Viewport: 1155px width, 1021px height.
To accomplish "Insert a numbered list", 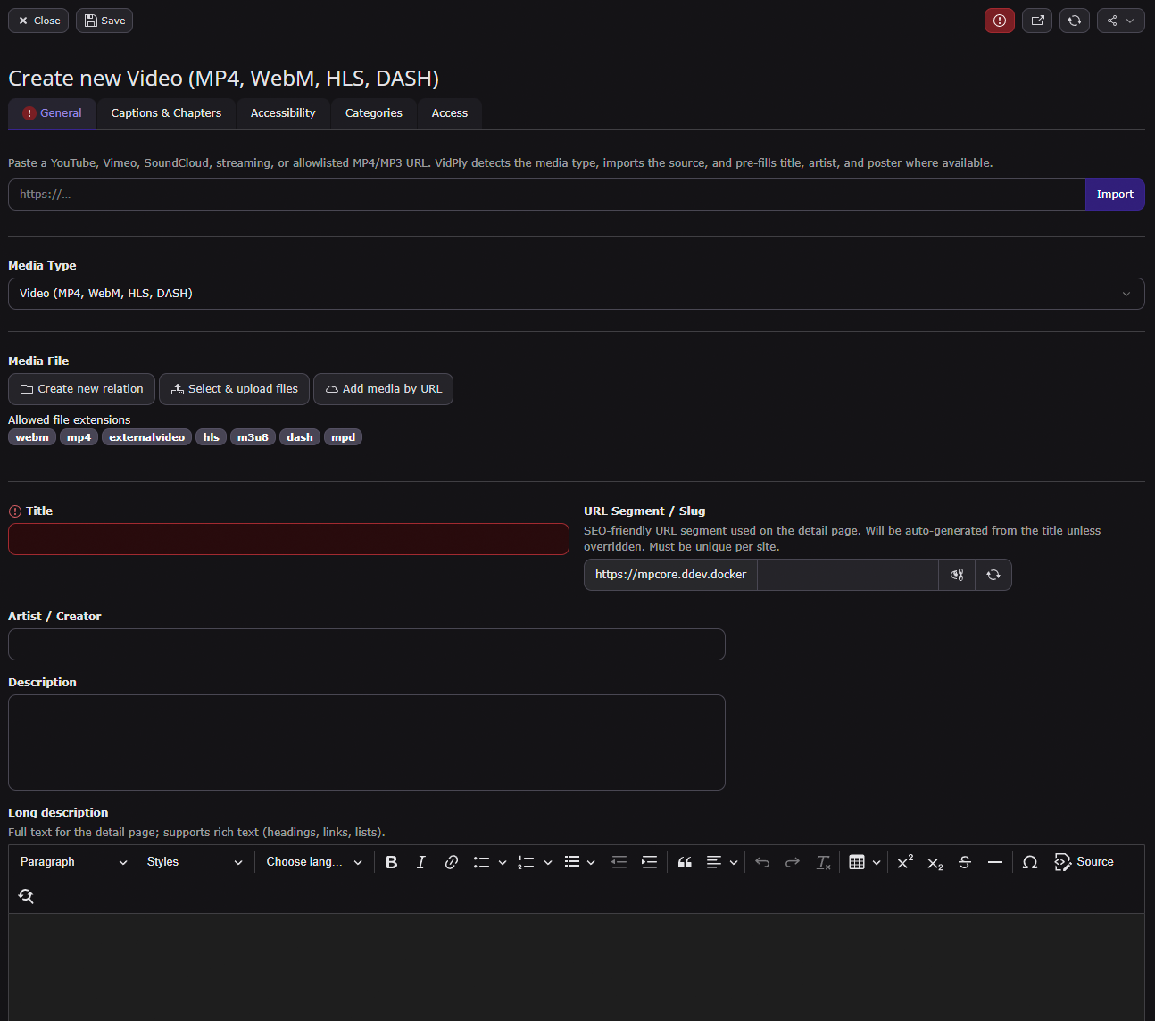I will (526, 862).
